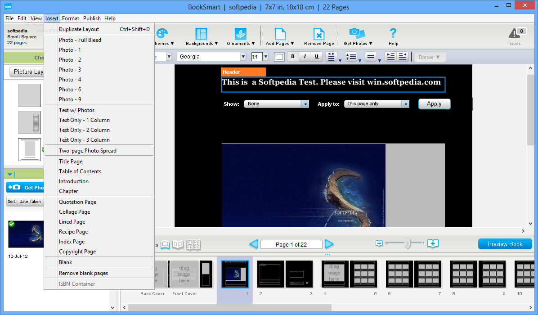Select Duplicate Layout menu item
This screenshot has width=538, height=315.
click(x=99, y=29)
